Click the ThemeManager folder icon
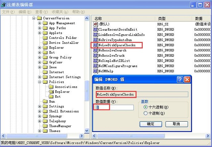 (45, 126)
